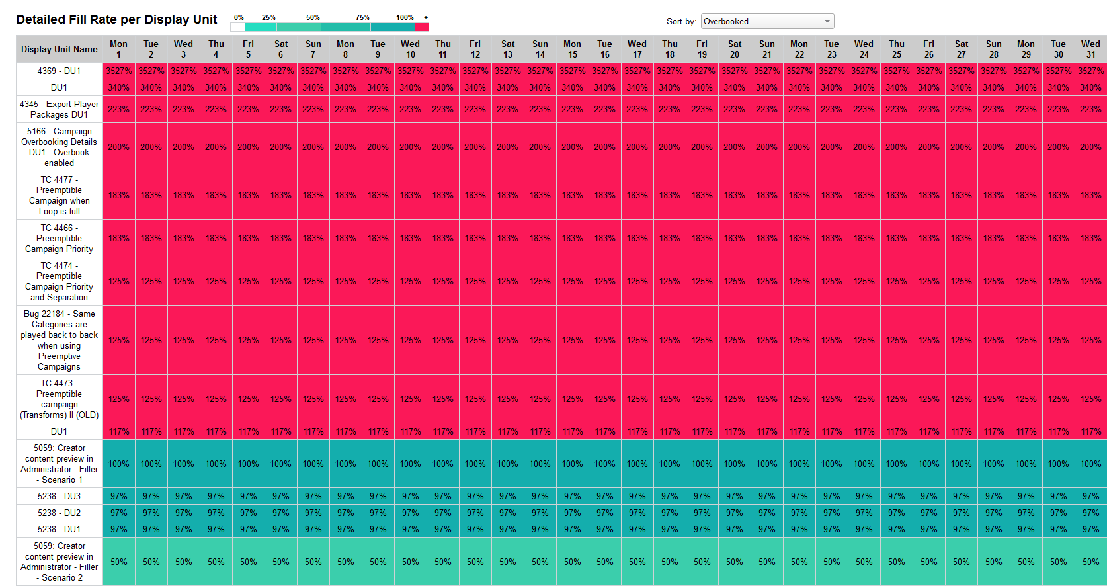Click the dark teal legend swatch ending at 100%
The image size is (1107, 586).
(x=393, y=27)
